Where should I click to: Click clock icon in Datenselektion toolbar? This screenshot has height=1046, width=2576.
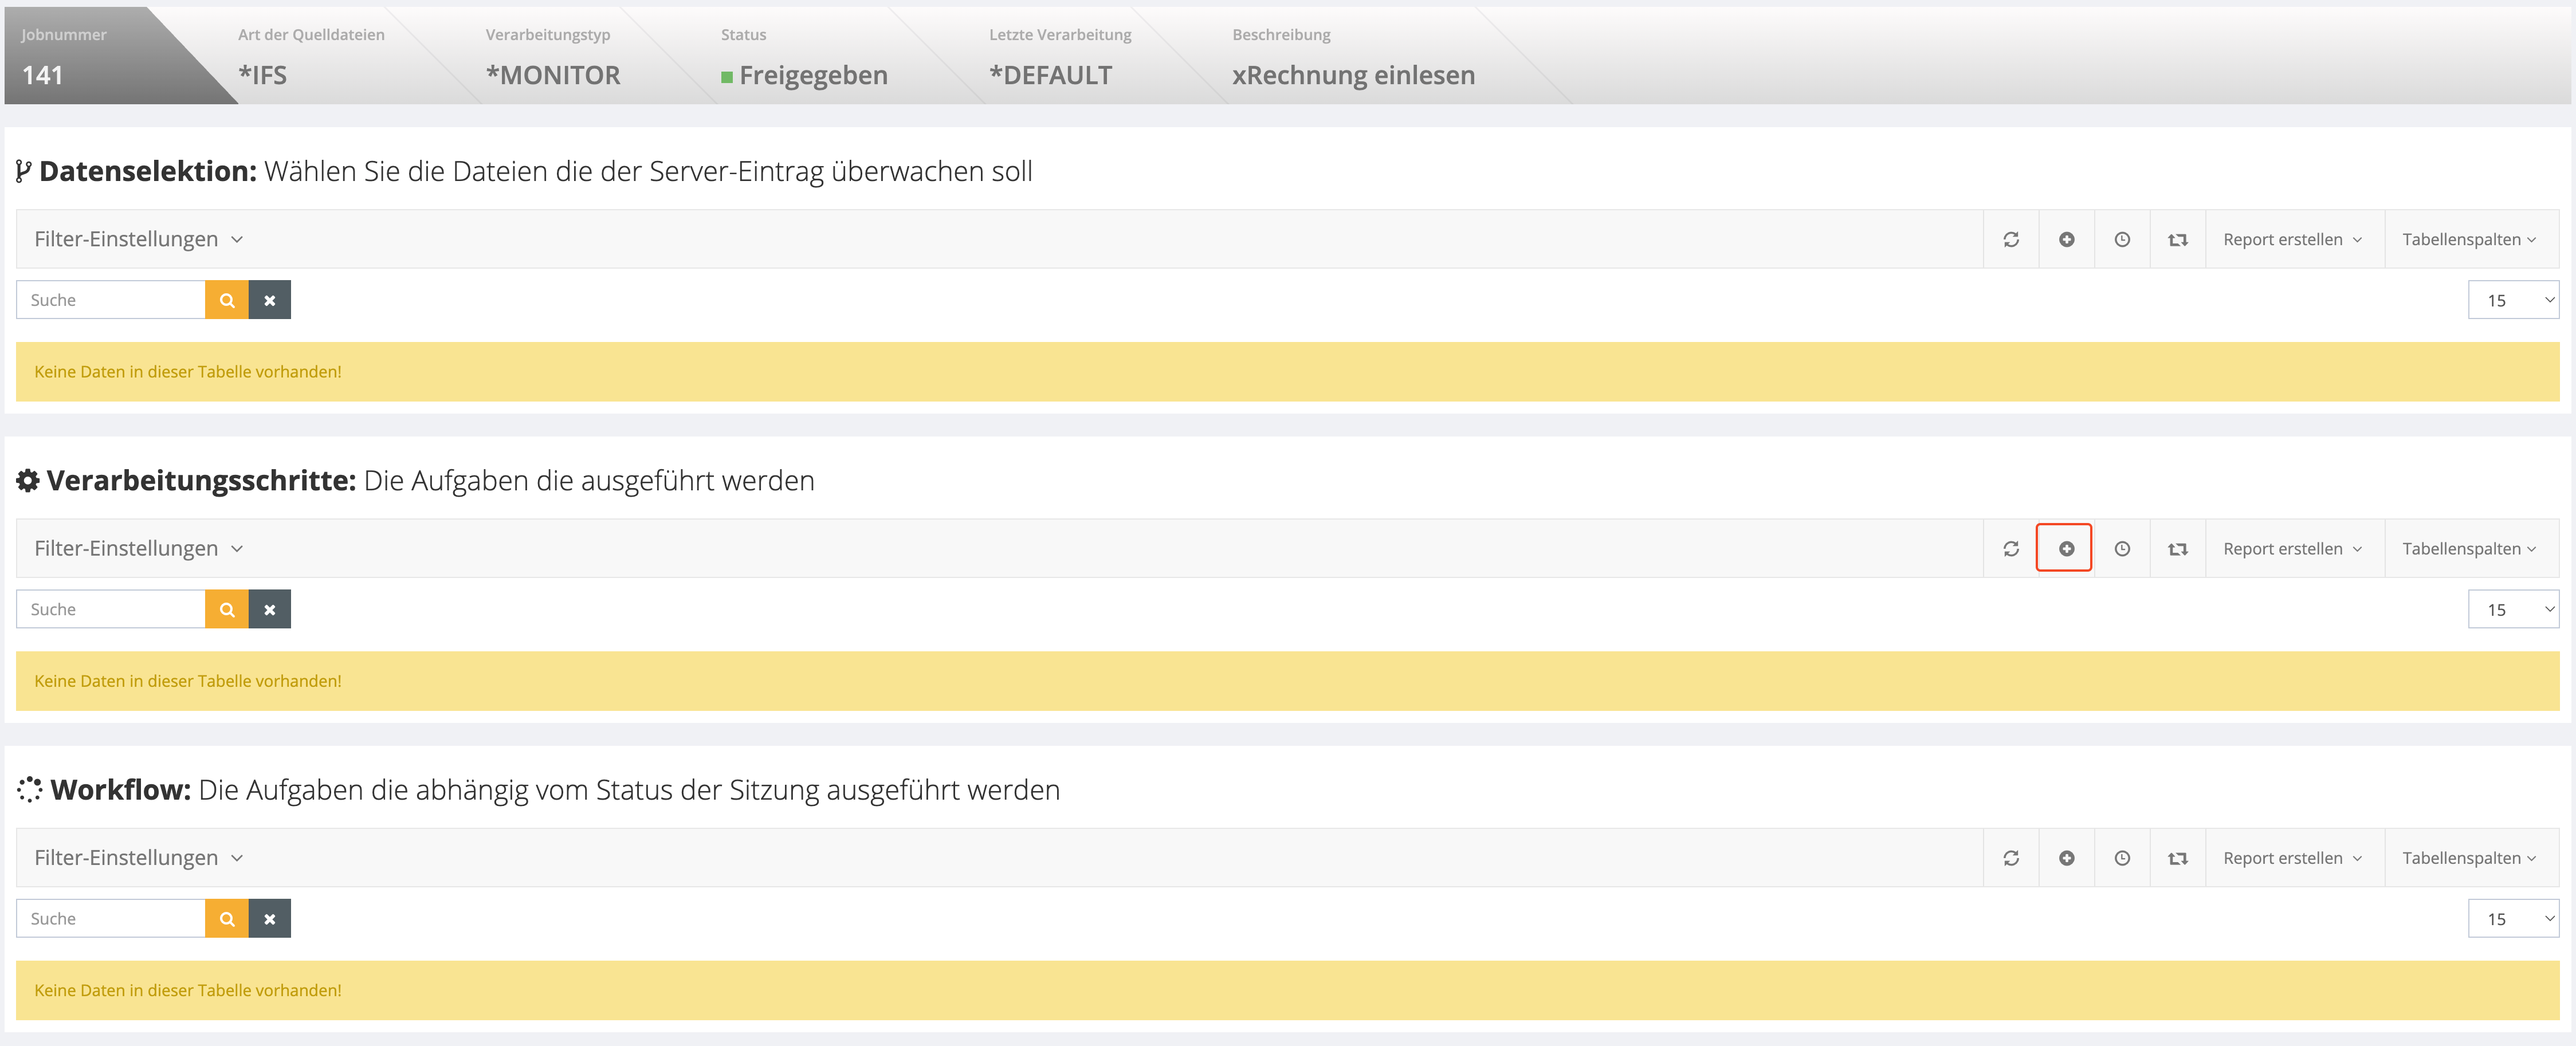point(2121,239)
